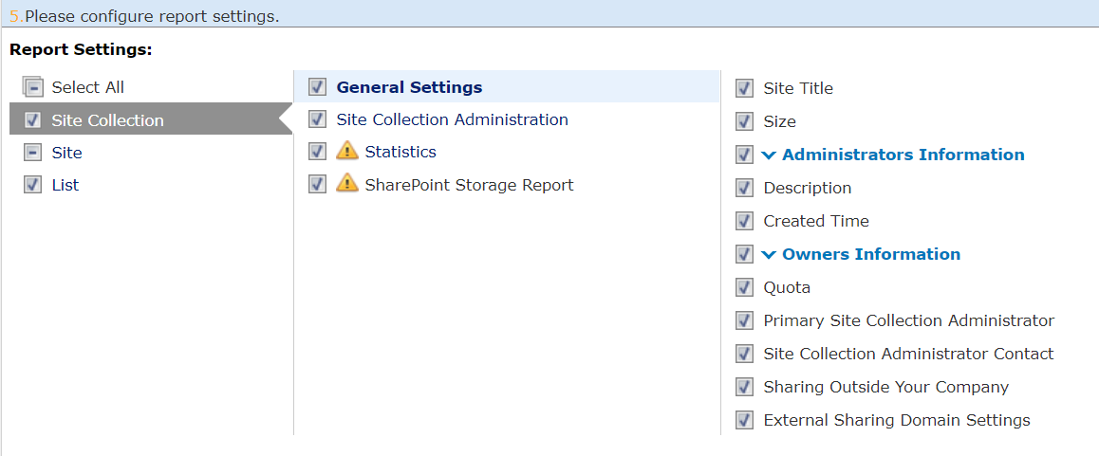Screen dimensions: 1099x456
Task: Toggle the Select All checkbox
Action: tap(33, 87)
